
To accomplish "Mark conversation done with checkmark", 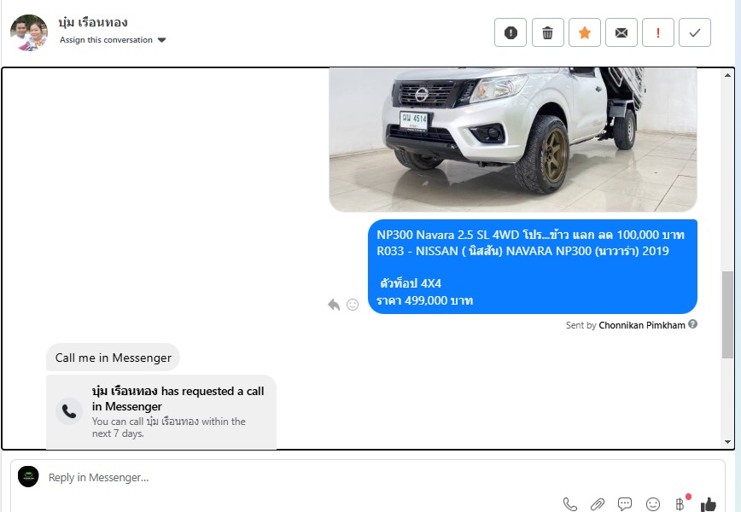I will [695, 32].
